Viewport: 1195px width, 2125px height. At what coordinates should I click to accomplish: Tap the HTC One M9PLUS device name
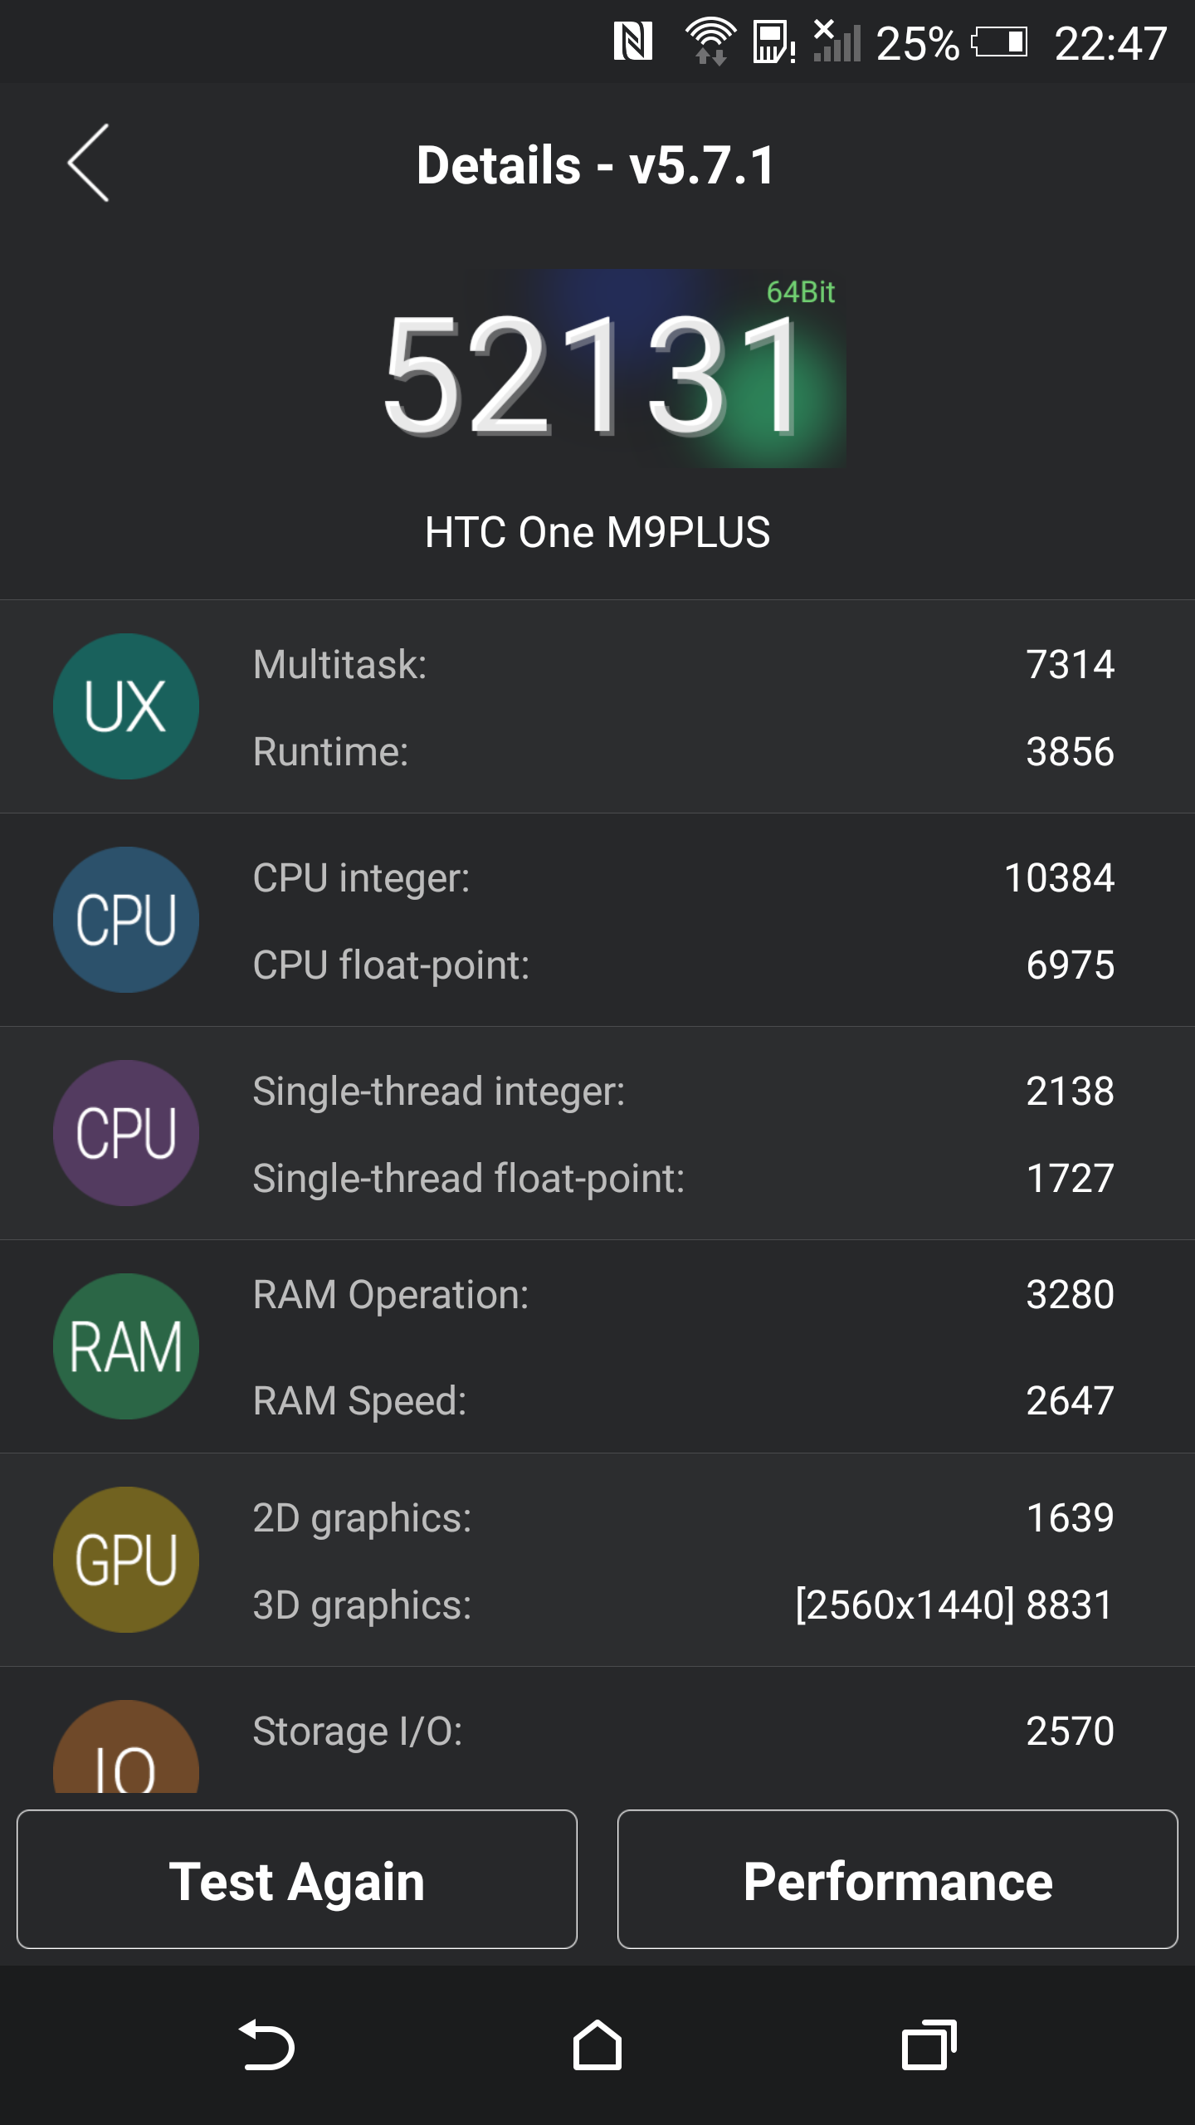(x=597, y=532)
